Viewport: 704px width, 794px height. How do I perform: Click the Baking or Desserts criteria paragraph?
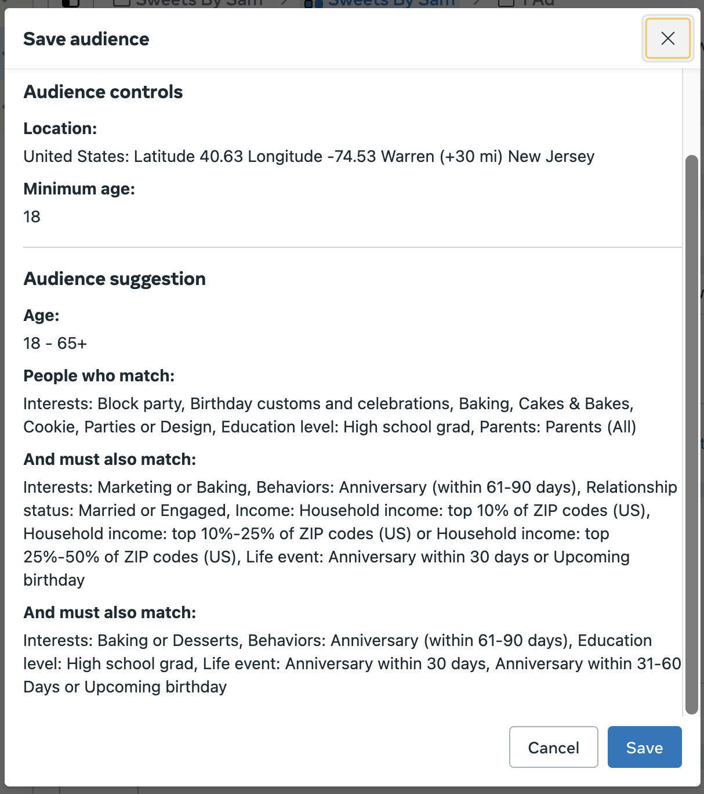(x=348, y=663)
